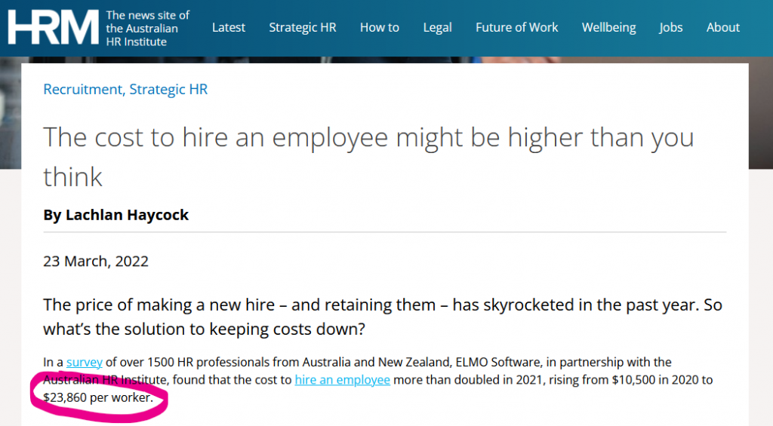The height and width of the screenshot is (426, 773).
Task: Select the Legal navigation item
Action: (x=437, y=27)
